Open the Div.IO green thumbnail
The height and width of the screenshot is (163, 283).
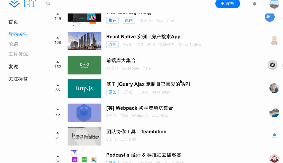coord(85,65)
